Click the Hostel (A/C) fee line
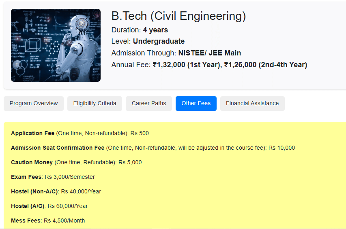Viewport: 346px width, 229px height. tap(49, 206)
